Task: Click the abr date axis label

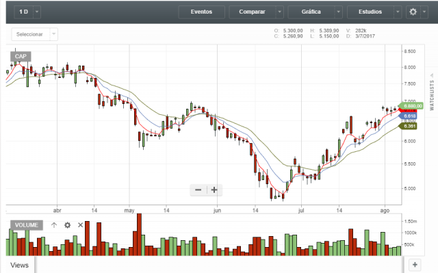Action: 57,211
